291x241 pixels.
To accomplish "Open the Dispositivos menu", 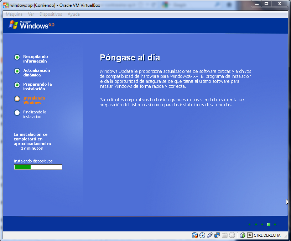I will coord(51,14).
